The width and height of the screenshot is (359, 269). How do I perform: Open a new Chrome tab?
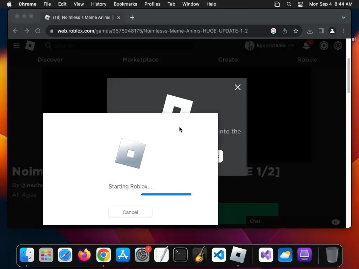coord(132,18)
